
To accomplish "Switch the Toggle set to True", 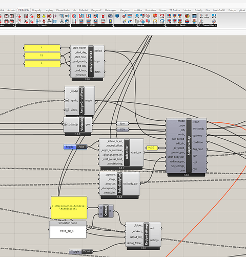I will tap(81, 251).
